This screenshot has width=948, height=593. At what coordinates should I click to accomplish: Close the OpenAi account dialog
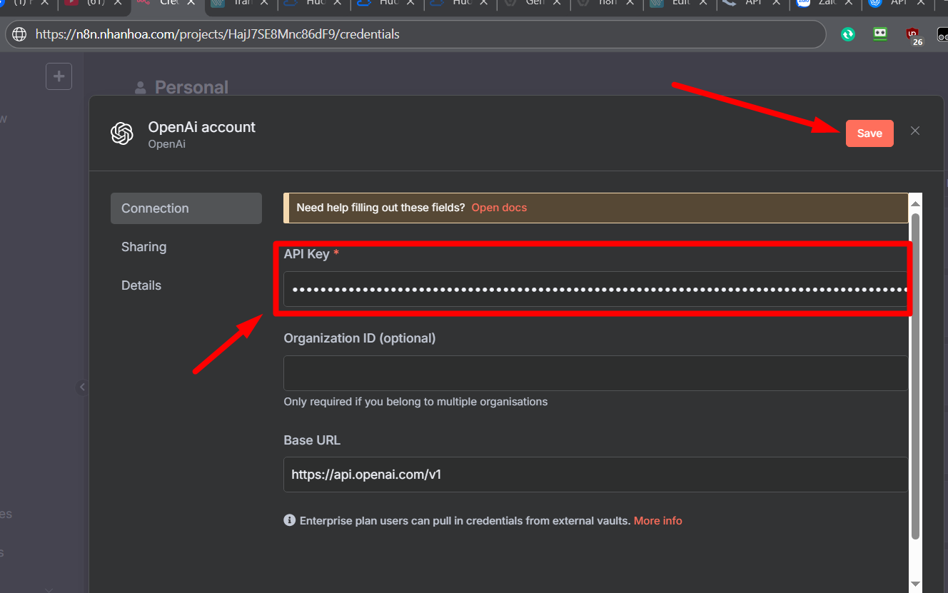915,131
